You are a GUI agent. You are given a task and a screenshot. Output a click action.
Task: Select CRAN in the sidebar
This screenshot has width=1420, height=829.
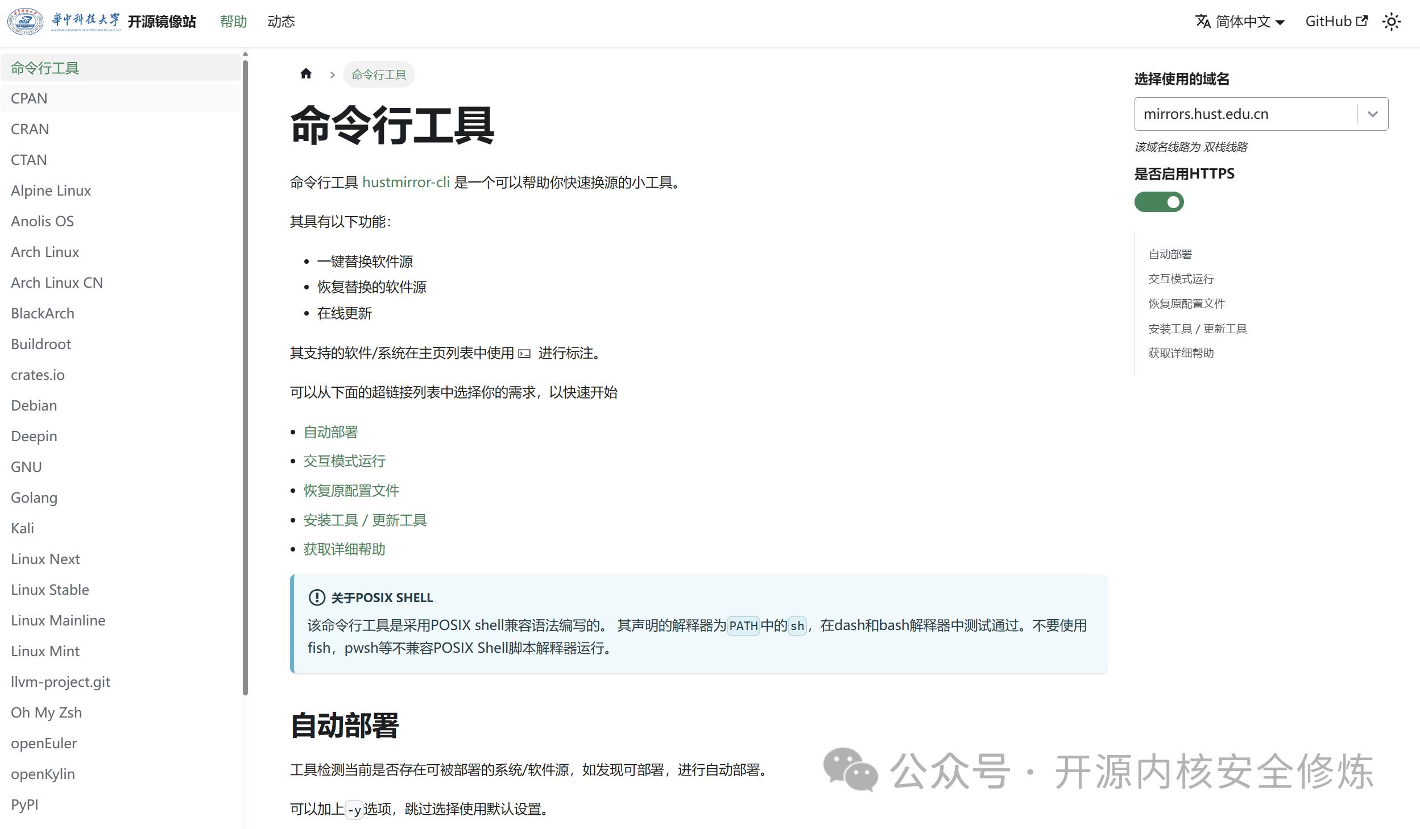coord(121,129)
